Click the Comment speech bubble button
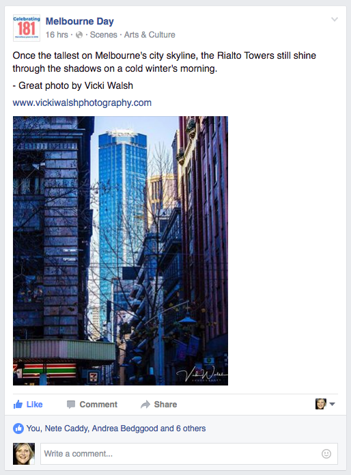 (x=92, y=405)
